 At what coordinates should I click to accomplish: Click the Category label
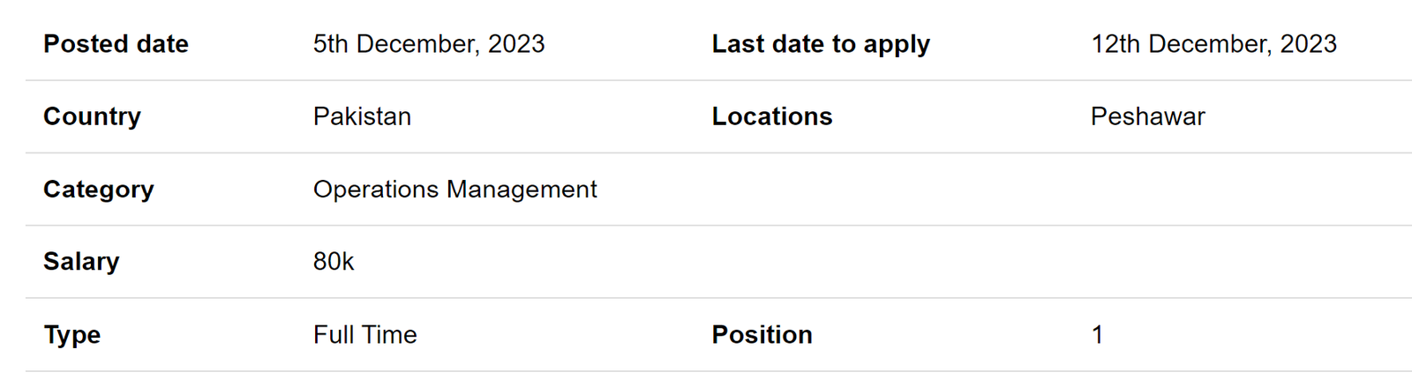[x=99, y=190]
